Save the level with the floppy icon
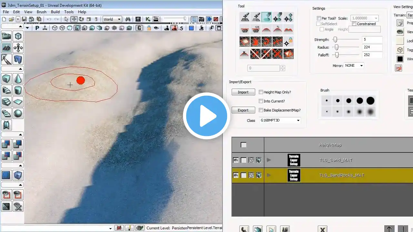 point(25,19)
